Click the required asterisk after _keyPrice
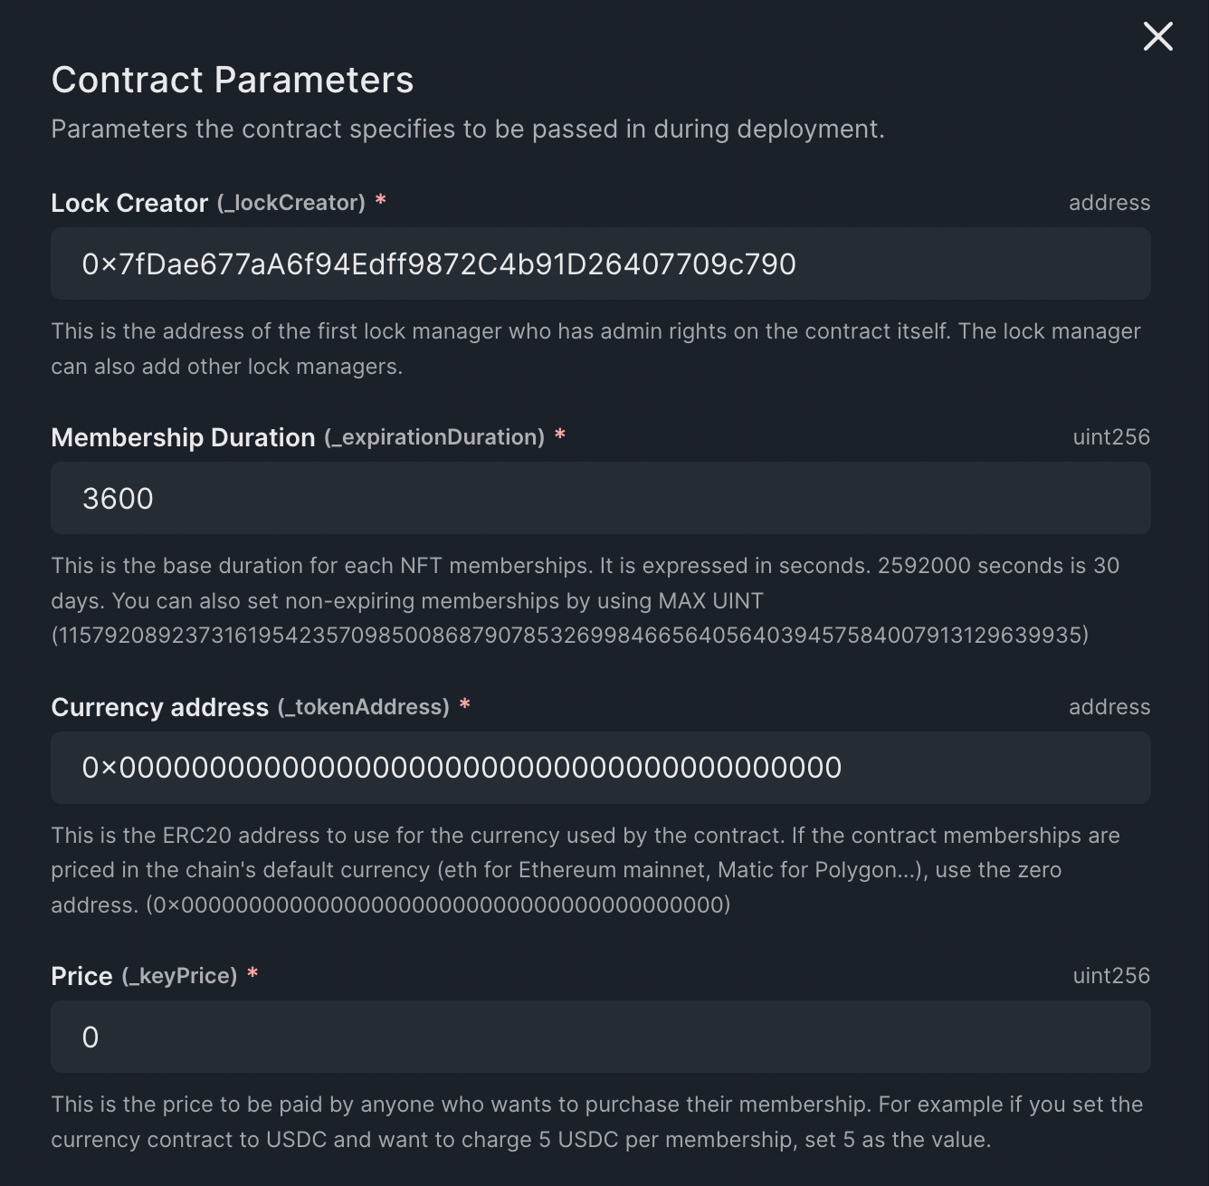 point(252,976)
